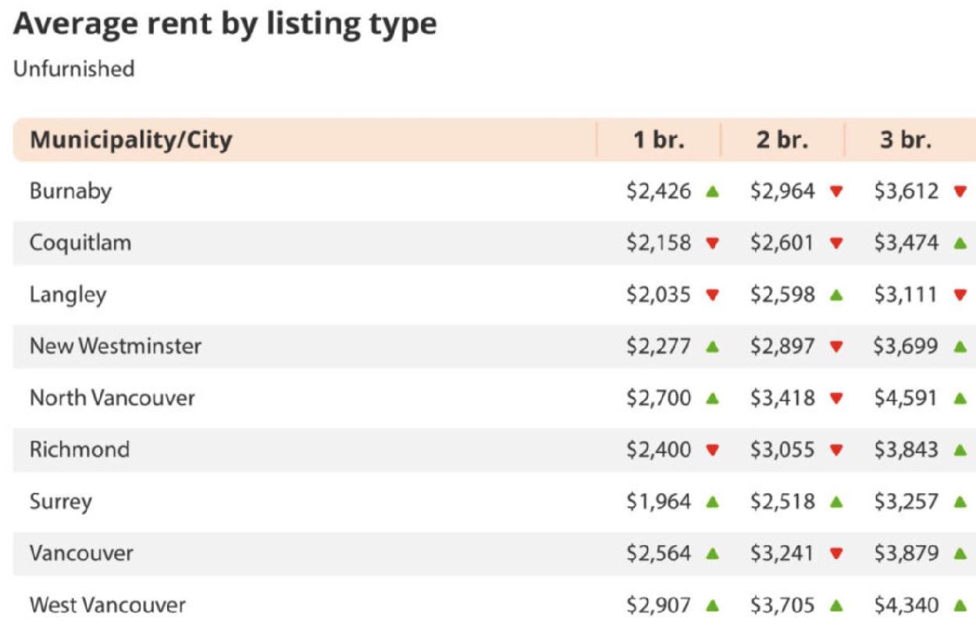Click green up arrow beside Surrey 2 br. rent

(836, 502)
